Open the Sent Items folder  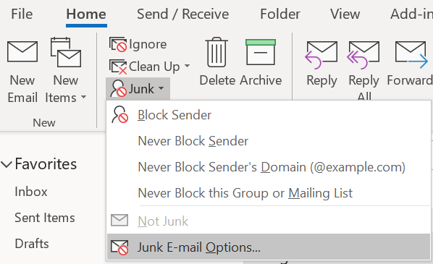point(45,218)
